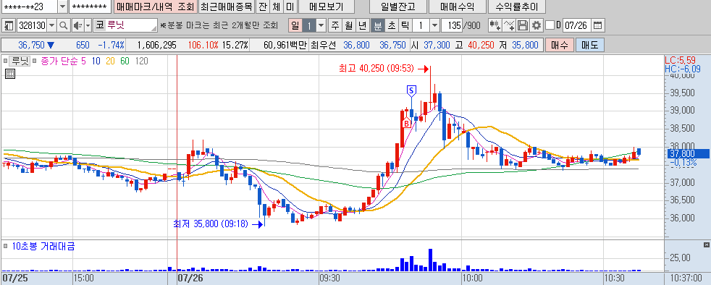
Task: Click the 일별잔고 button
Action: tap(397, 7)
